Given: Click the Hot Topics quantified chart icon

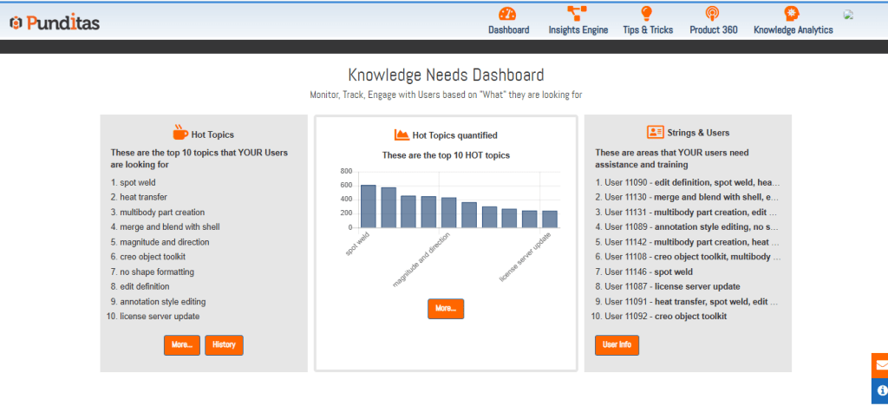Looking at the screenshot, I should pos(402,134).
